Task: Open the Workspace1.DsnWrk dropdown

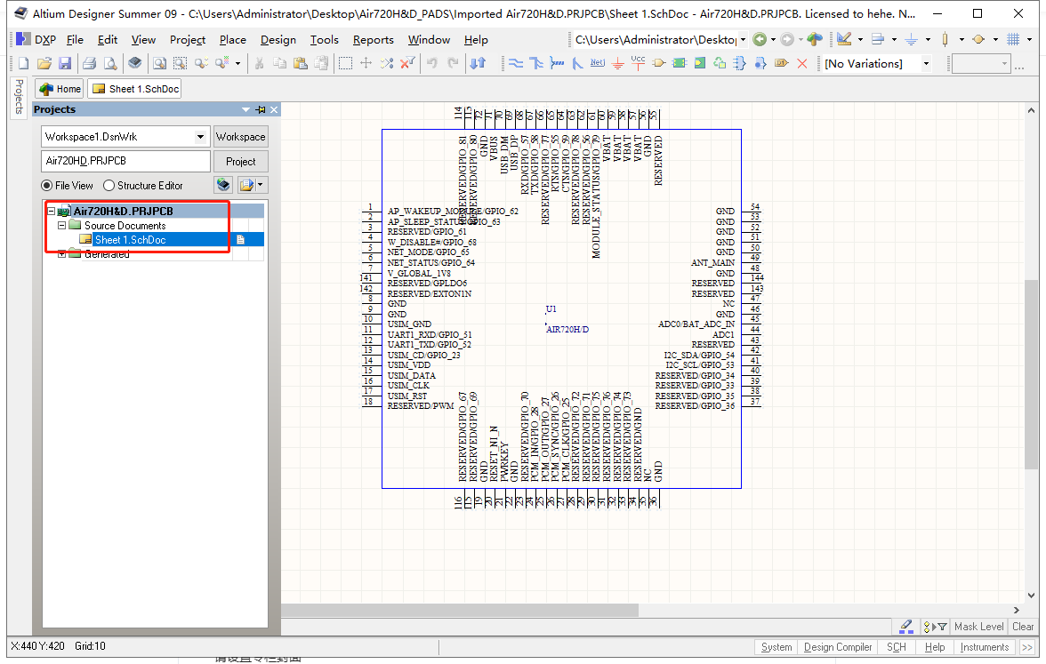Action: [200, 137]
